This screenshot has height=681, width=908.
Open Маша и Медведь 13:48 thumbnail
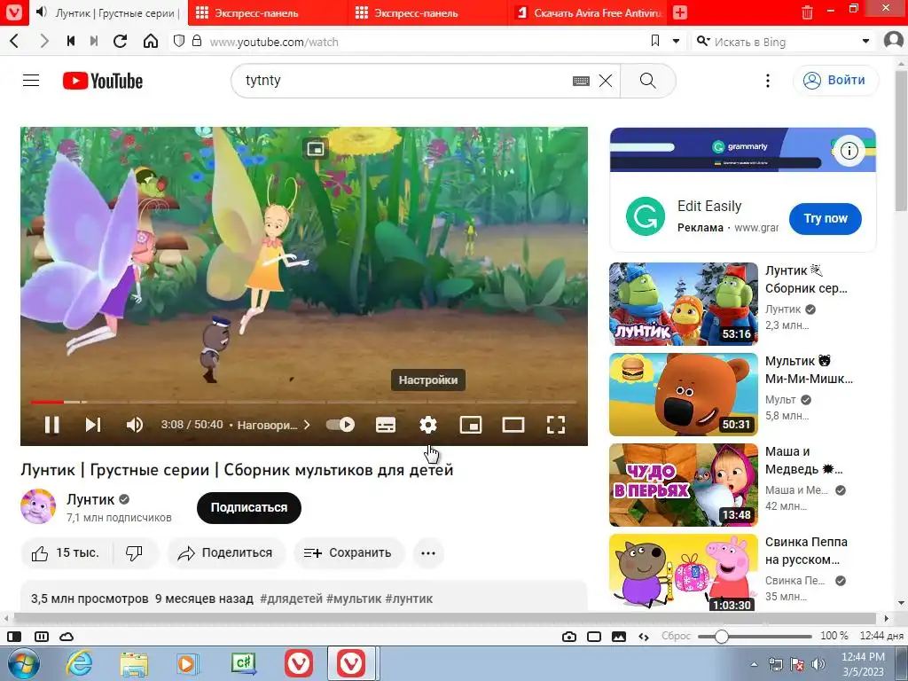pos(684,485)
